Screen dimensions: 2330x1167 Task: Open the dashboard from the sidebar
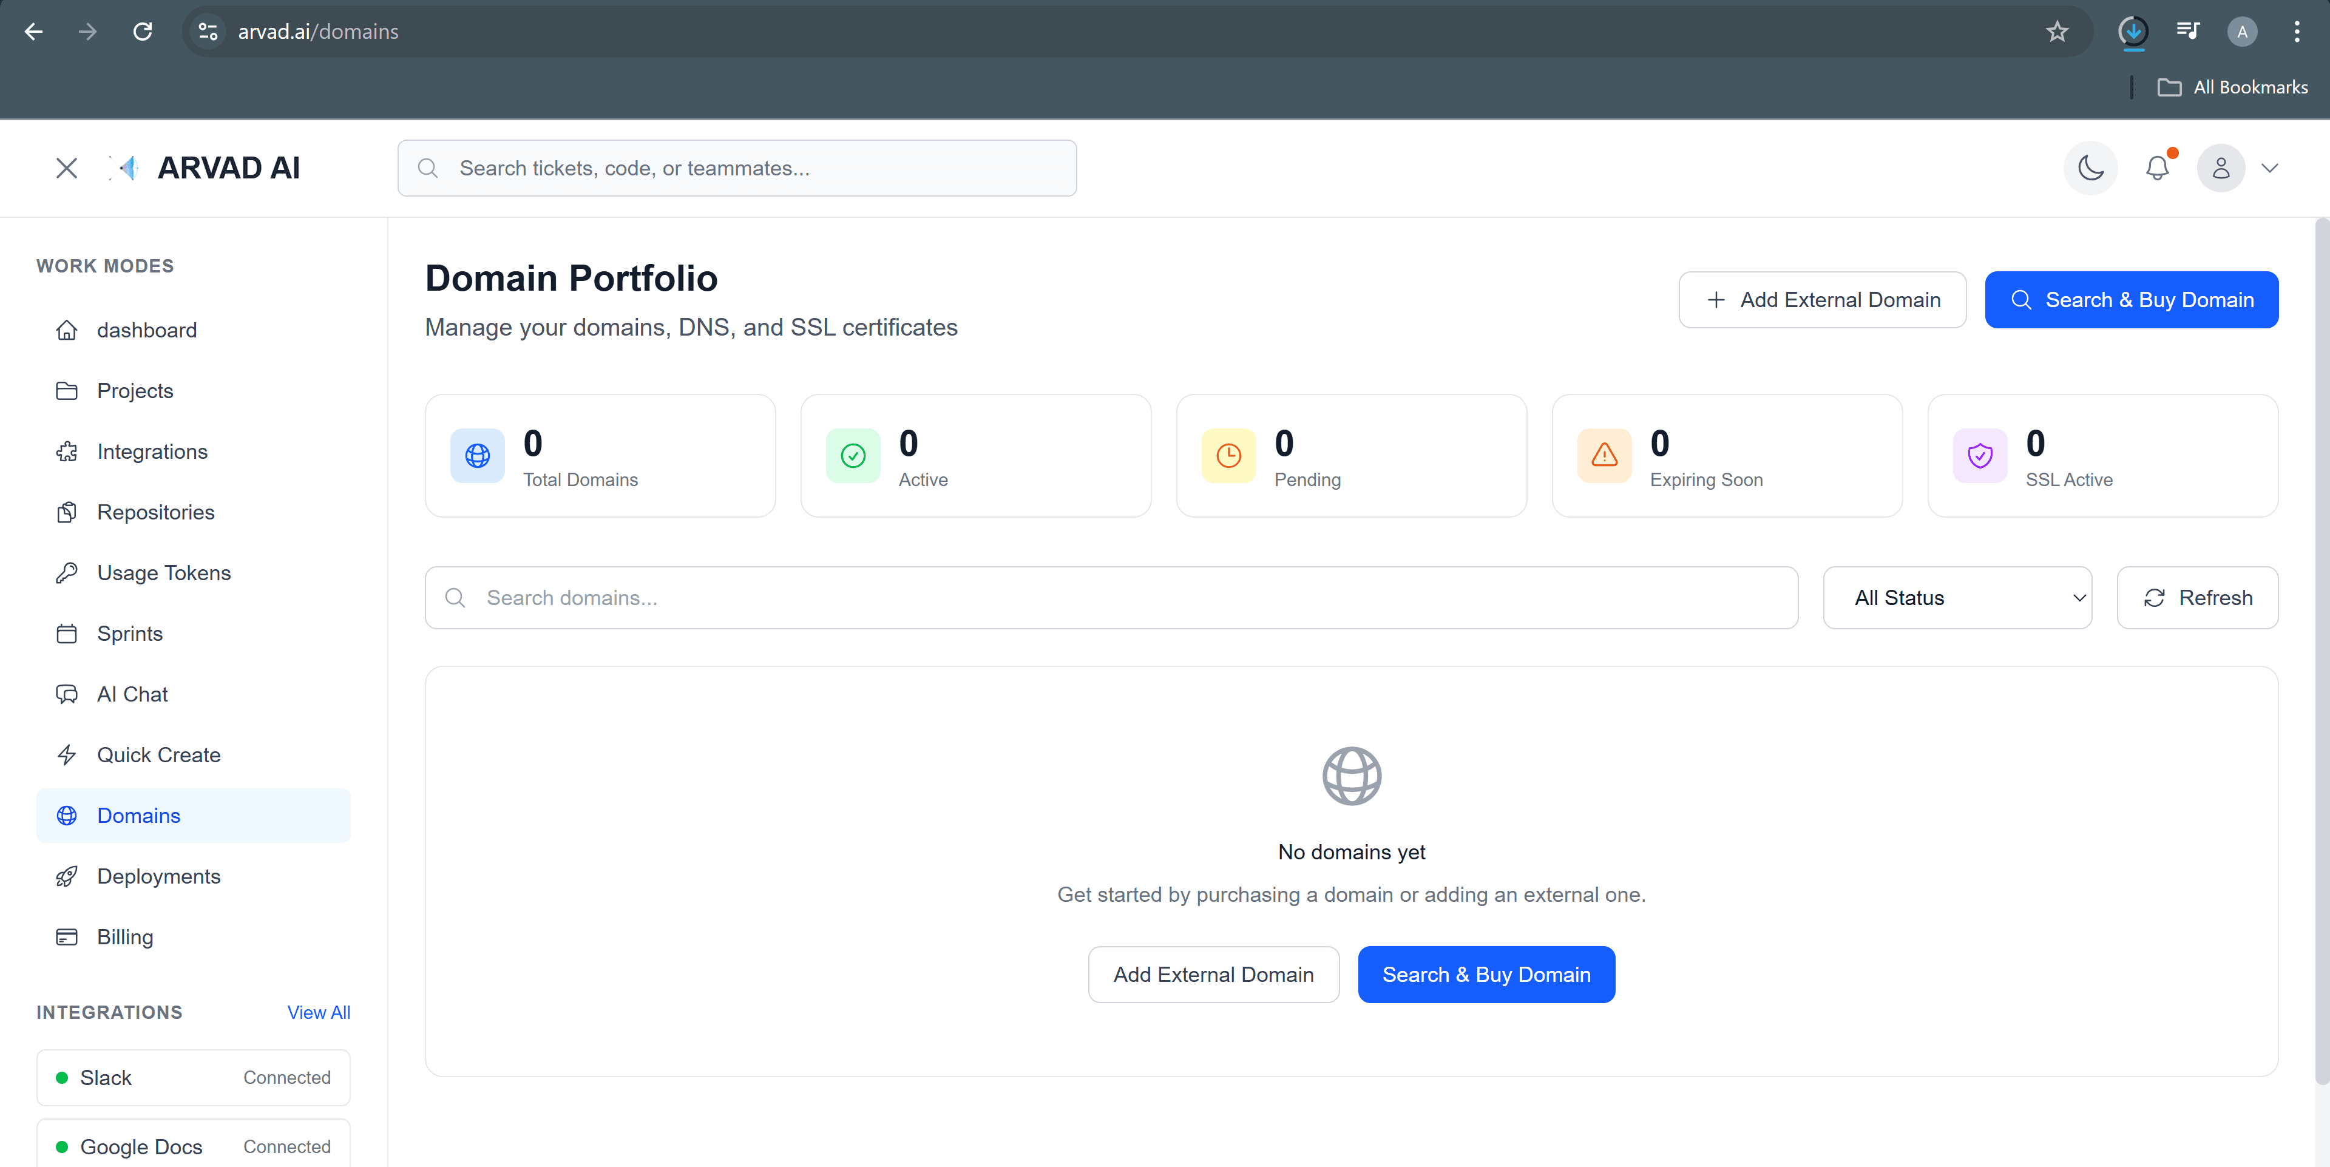click(146, 330)
